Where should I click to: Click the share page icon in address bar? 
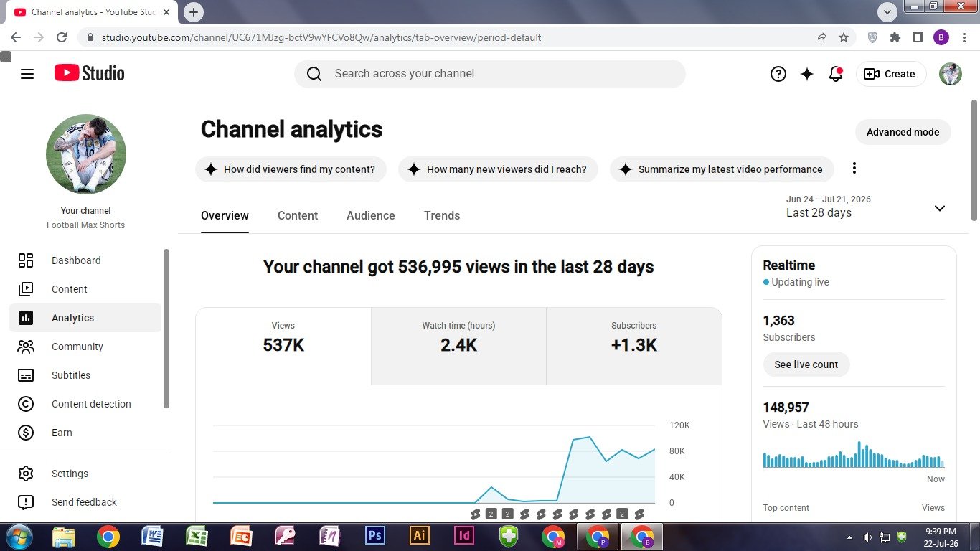click(821, 37)
